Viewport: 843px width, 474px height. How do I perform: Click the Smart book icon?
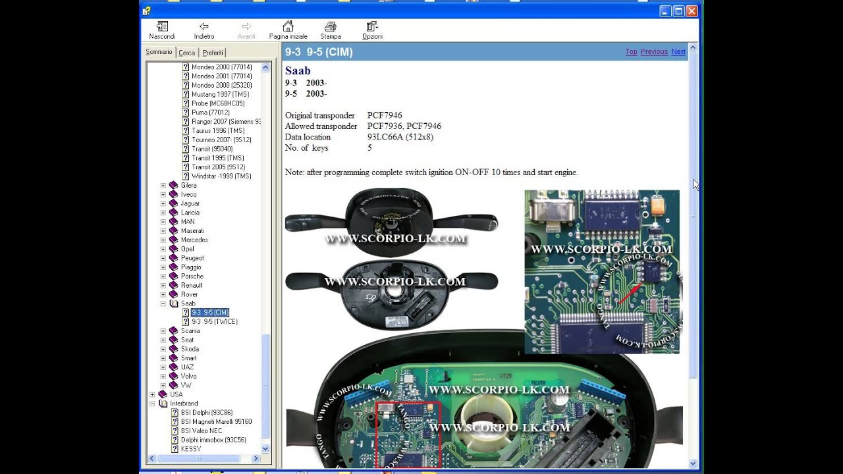174,358
